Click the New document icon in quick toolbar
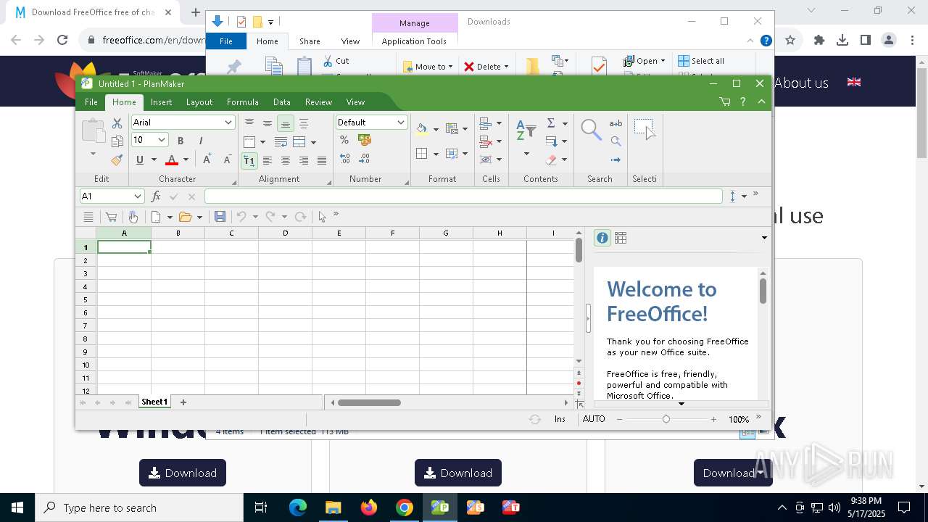This screenshot has height=522, width=928. pos(155,217)
